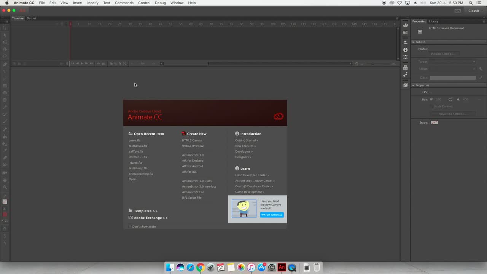This screenshot has height=274, width=487.
Task: Collapse the Properties section triangle
Action: (x=413, y=85)
